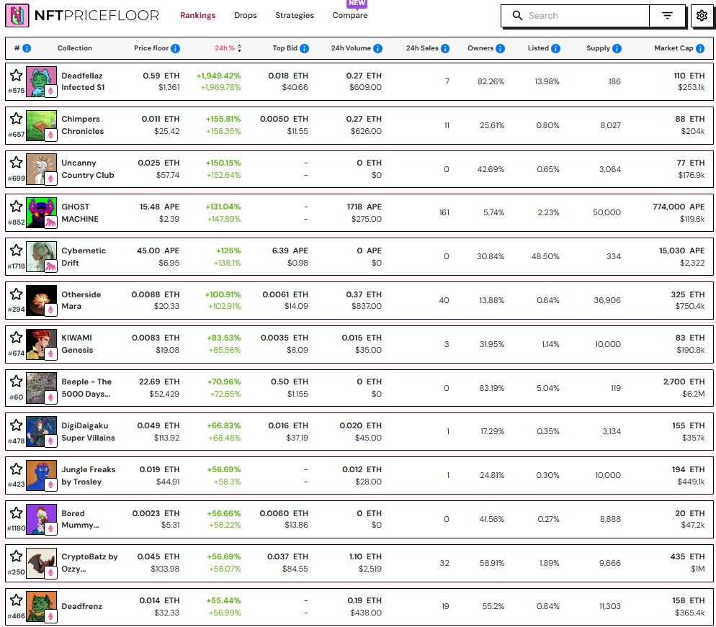Star the GHOST MACHINE collection

pyautogui.click(x=16, y=206)
